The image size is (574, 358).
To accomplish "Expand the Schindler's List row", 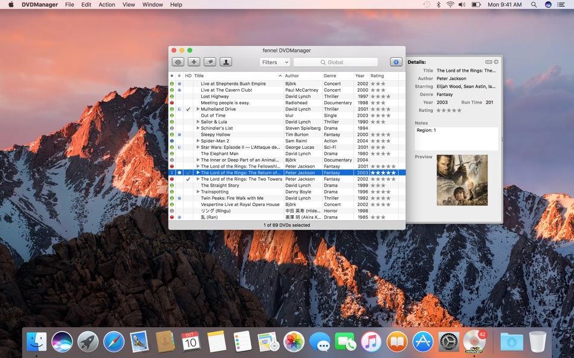I will pos(198,128).
